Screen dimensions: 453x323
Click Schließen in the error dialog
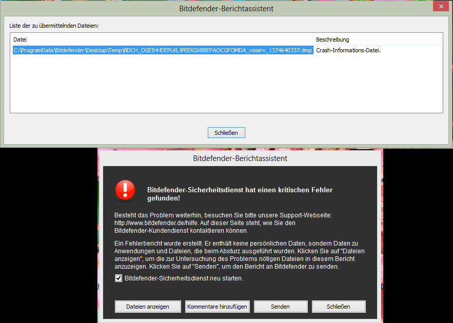(339, 307)
